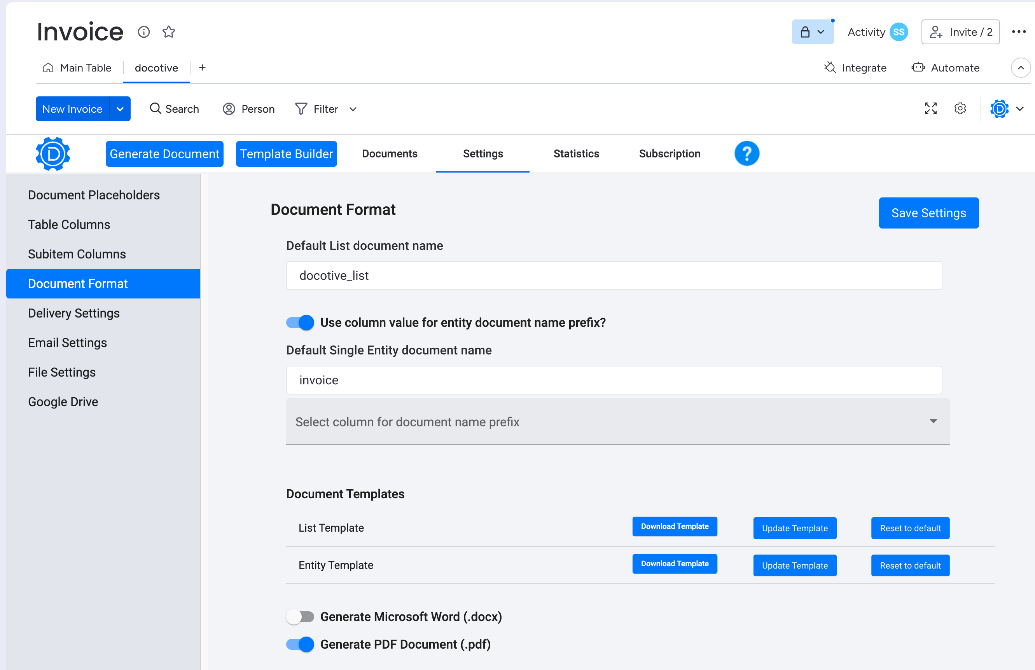
Task: Open Activity log
Action: click(x=866, y=32)
